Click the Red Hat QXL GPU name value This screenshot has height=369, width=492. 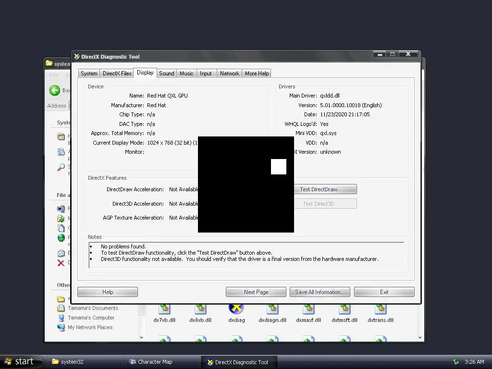[167, 96]
